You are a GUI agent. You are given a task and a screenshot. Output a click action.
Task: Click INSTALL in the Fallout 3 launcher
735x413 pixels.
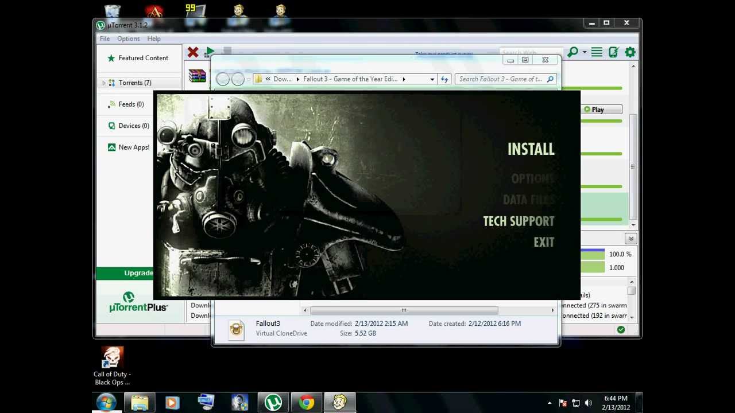(531, 149)
